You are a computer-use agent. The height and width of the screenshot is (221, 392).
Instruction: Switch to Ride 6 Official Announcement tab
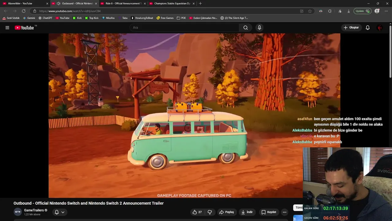(x=123, y=3)
